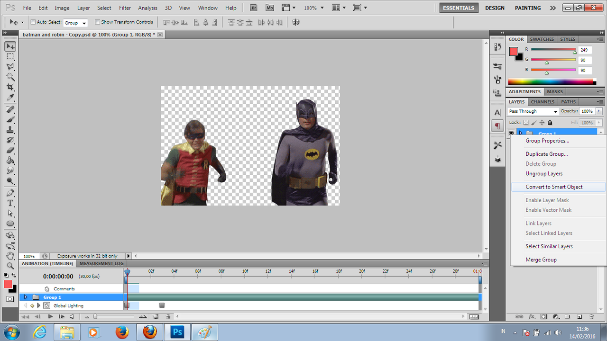Select the Polygonal Lasso tool
The width and height of the screenshot is (607, 341).
click(10, 67)
